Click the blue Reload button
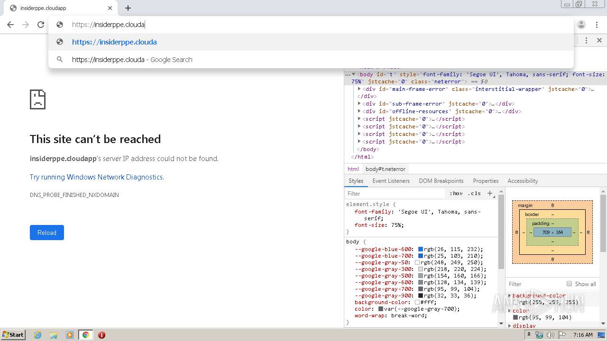The width and height of the screenshot is (607, 341). tap(47, 233)
